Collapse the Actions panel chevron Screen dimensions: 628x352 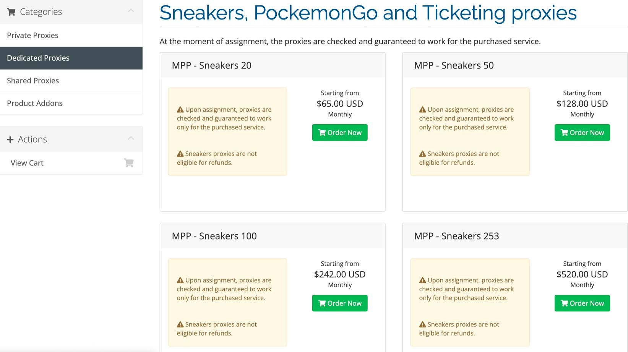tap(131, 138)
